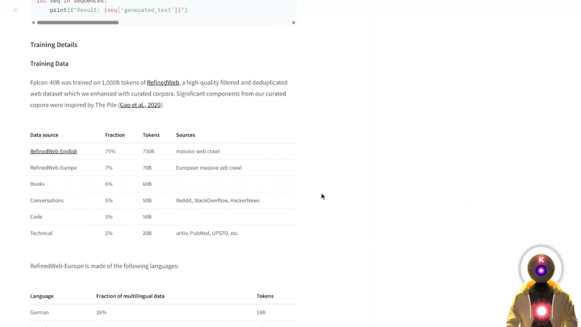Click the K badge on the robot avatar

[x=541, y=260]
